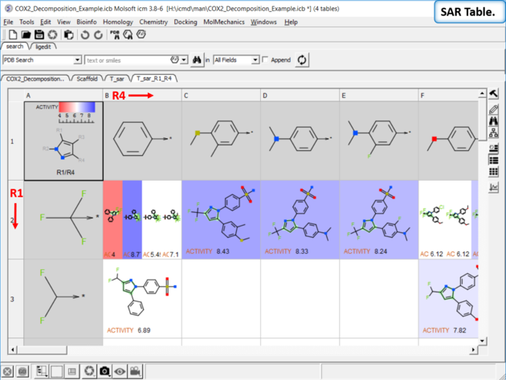Switch to the Scaffold table tab
Viewport: 506px width, 380px height.
click(x=87, y=79)
